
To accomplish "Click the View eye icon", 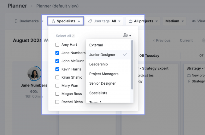I will 194,21.
